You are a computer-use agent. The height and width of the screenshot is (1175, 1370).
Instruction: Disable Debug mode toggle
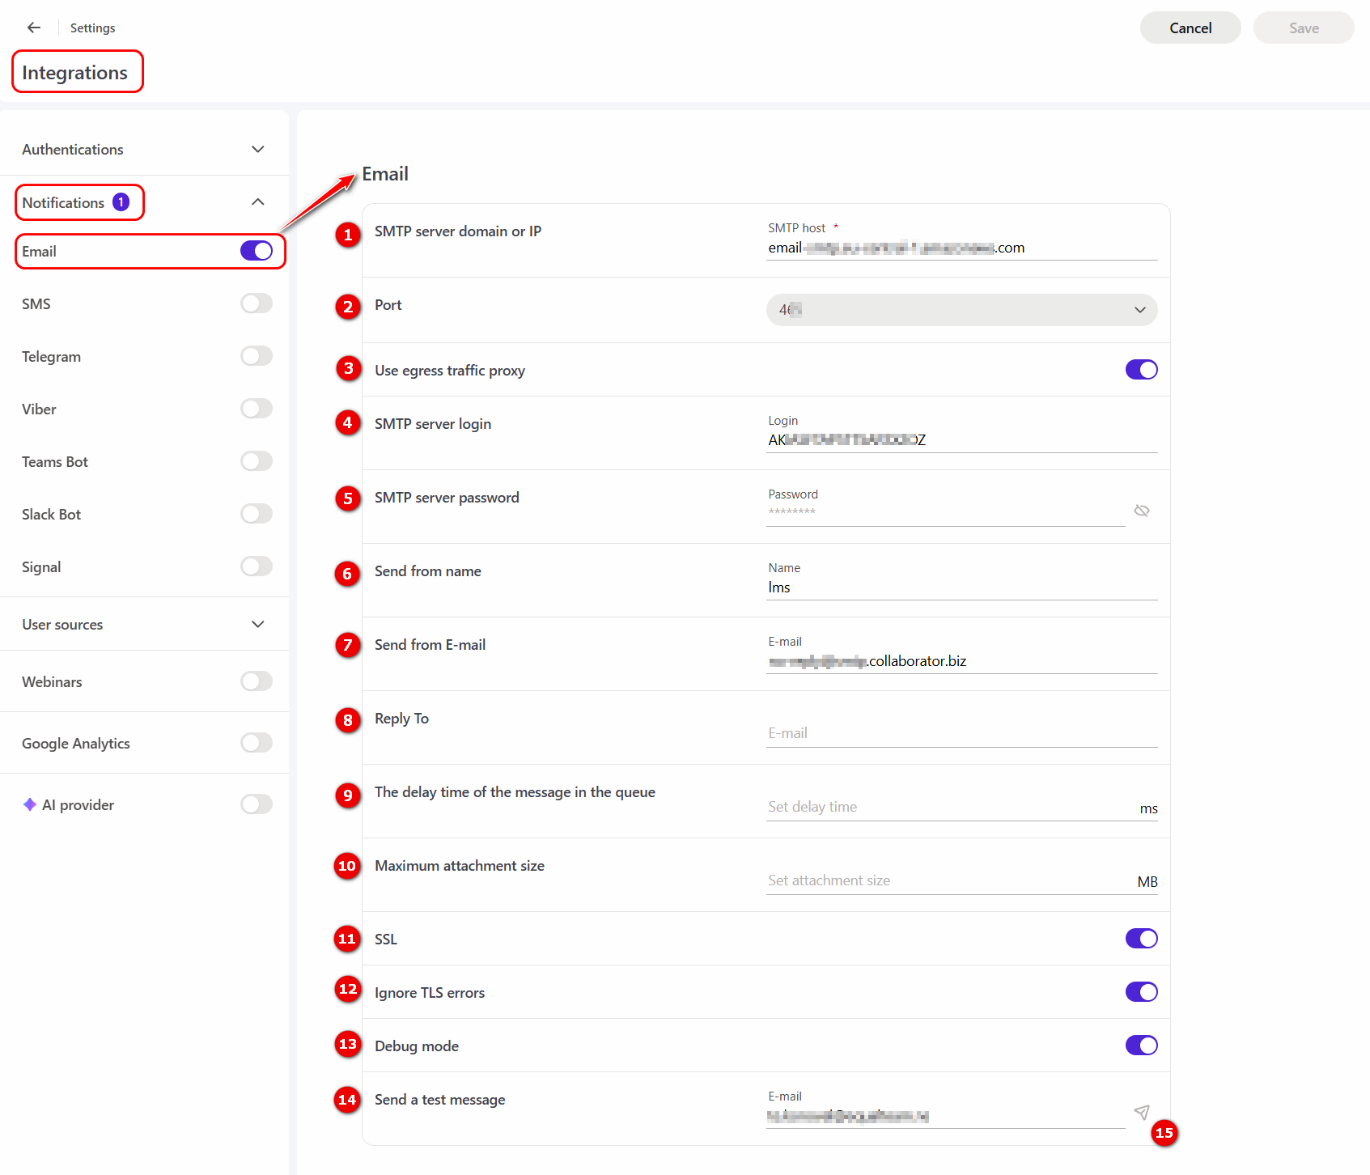click(x=1141, y=1046)
